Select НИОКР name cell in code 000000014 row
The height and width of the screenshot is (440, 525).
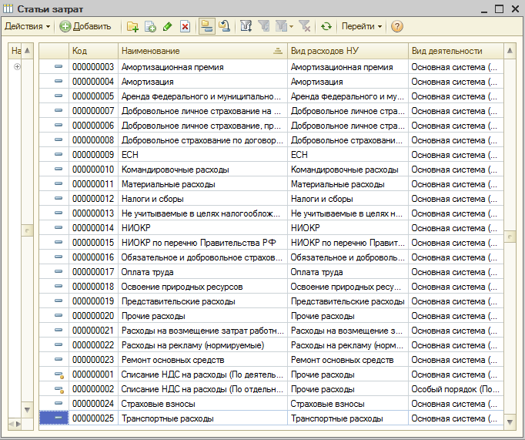[202, 228]
